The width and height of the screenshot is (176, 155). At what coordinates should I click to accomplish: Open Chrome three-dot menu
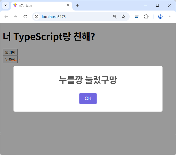(170, 17)
